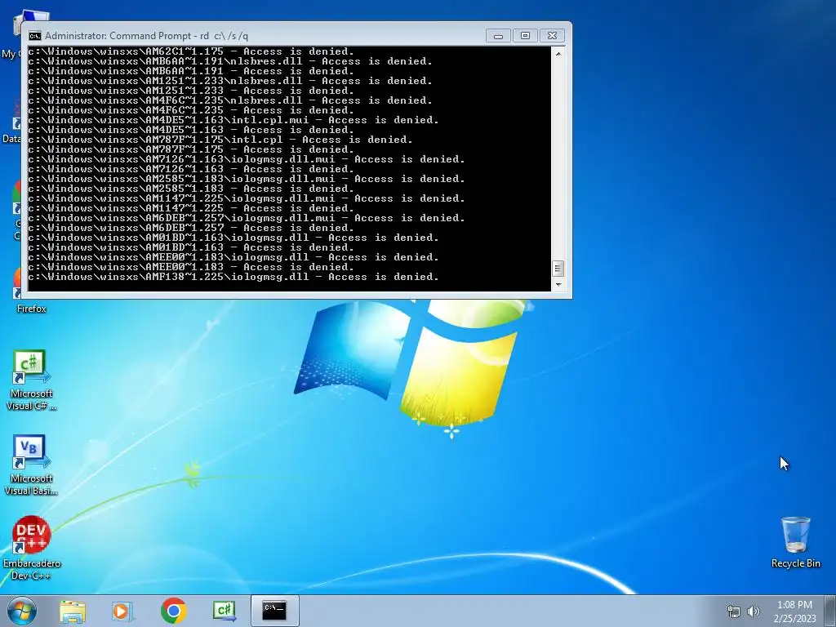
Task: Click the line AMEE00~1.183\iologmsg.dll
Action: 233,257
